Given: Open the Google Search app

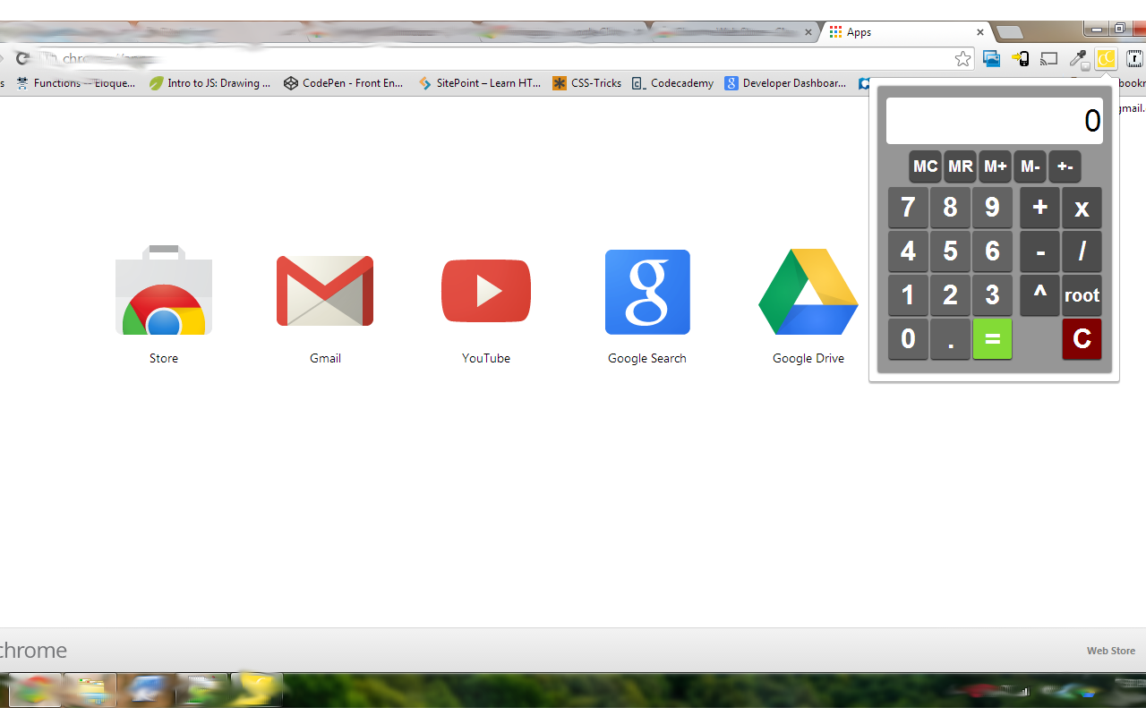Looking at the screenshot, I should point(647,292).
